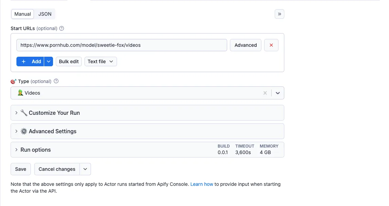Open the Learn how link
389x206 pixels.
coord(202,184)
